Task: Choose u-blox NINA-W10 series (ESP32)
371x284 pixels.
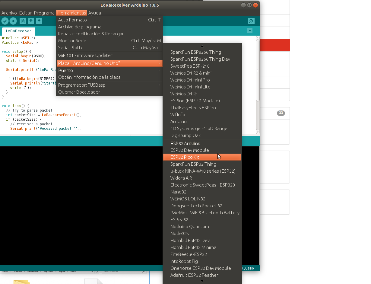Action: pos(202,171)
